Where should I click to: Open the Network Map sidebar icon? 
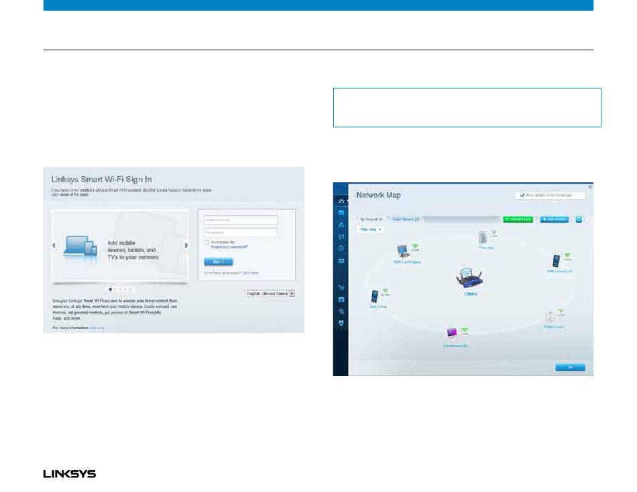[x=341, y=200]
